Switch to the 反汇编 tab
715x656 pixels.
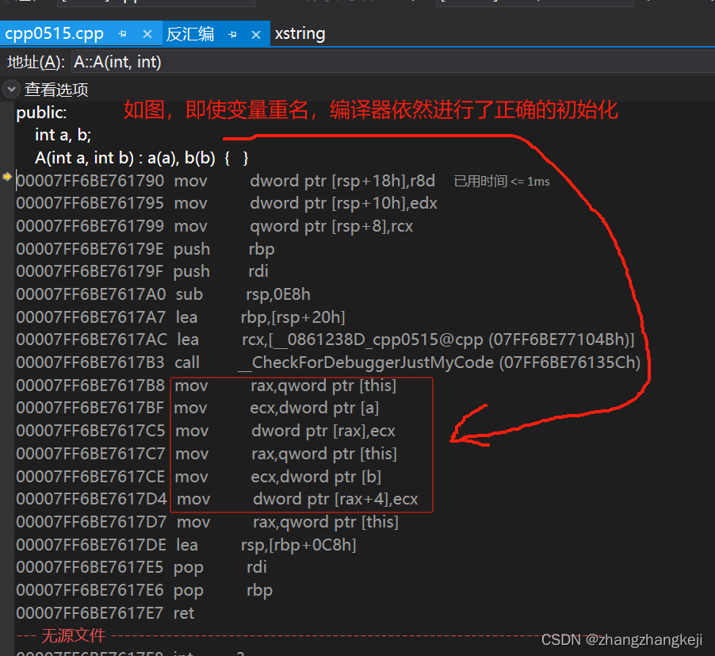190,34
